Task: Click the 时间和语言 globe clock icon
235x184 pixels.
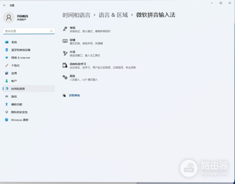Action: tap(7, 88)
